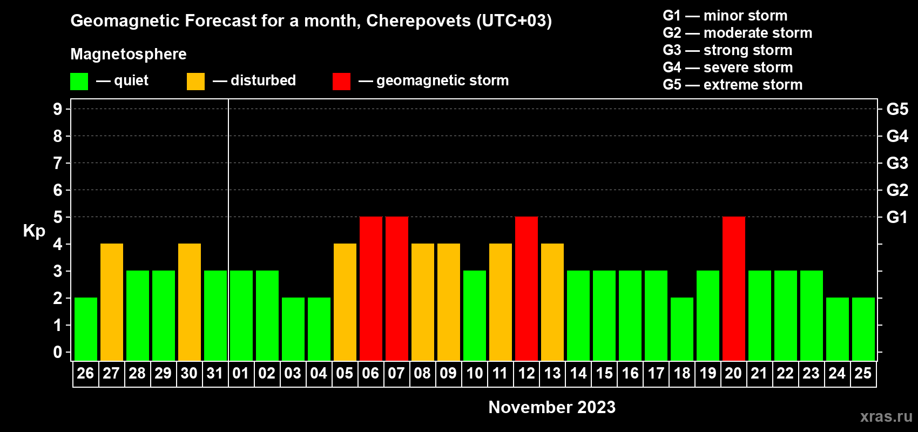Click the green bar for day 10
The height and width of the screenshot is (432, 918).
coord(475,315)
